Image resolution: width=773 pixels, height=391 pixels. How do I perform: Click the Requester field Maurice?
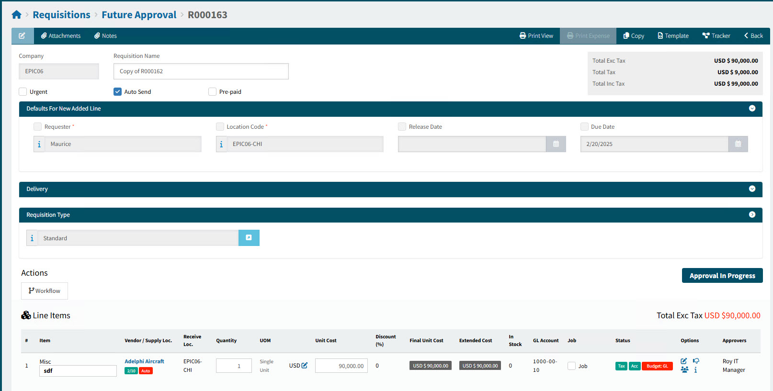123,144
